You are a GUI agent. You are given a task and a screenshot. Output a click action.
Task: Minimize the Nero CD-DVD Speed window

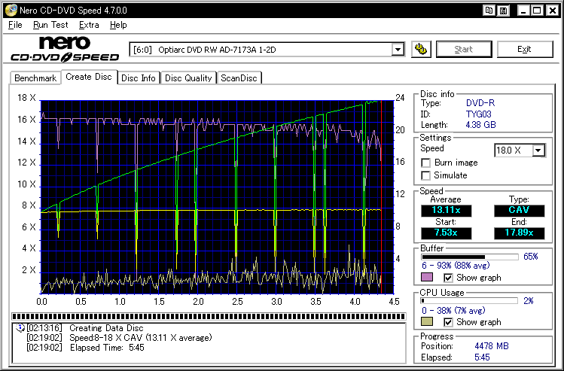tap(522, 10)
